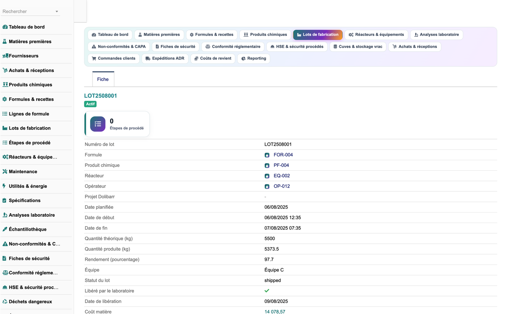Click the 0 Étapes de procédé card
Viewport: 508px width, 314px height.
click(x=117, y=124)
